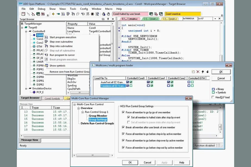251x167 pixels.
Task: Click the chip icon left of Core1 inactive status
Action: 161,14
